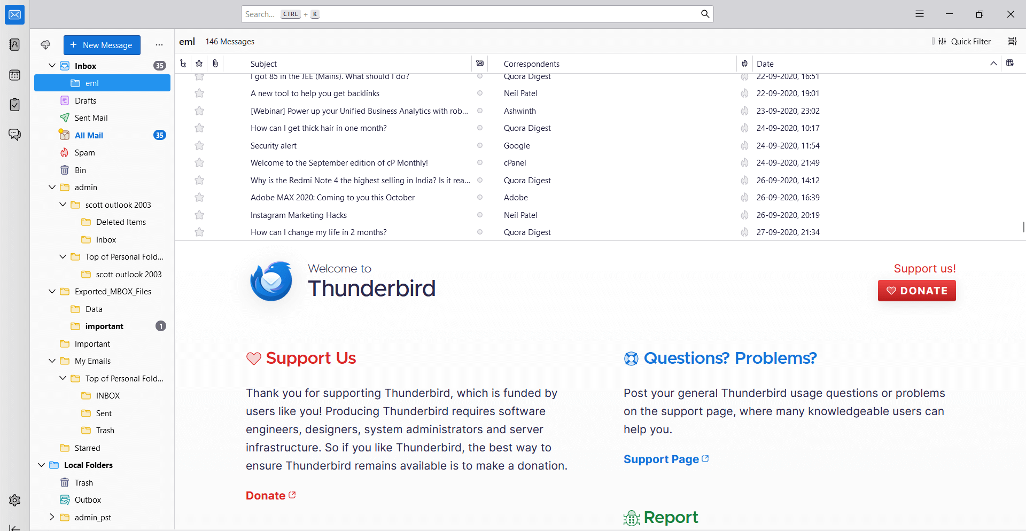Open folder pane options menu
1026x531 pixels.
[x=159, y=45]
